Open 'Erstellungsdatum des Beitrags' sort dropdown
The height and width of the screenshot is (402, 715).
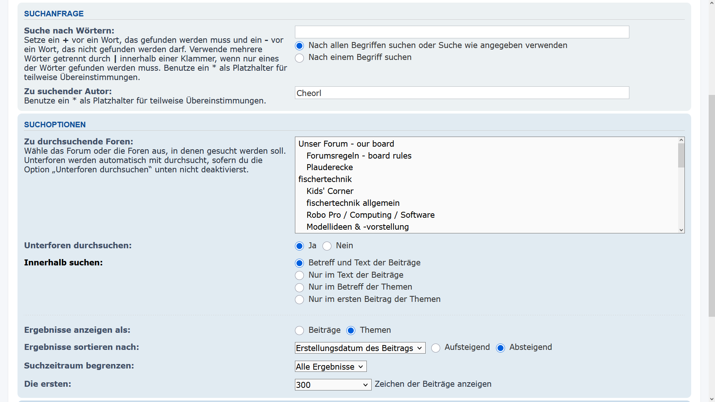click(360, 348)
